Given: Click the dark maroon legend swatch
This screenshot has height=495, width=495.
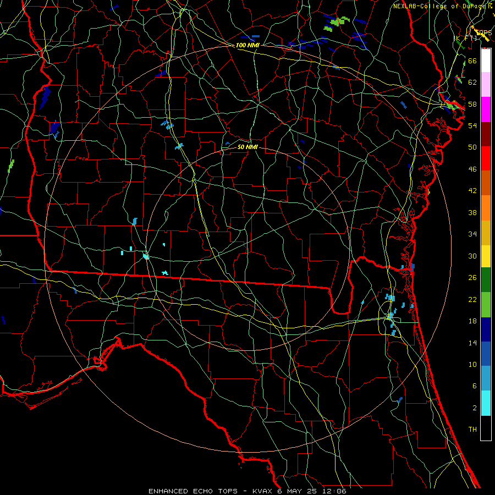Looking at the screenshot, I should coord(486,134).
